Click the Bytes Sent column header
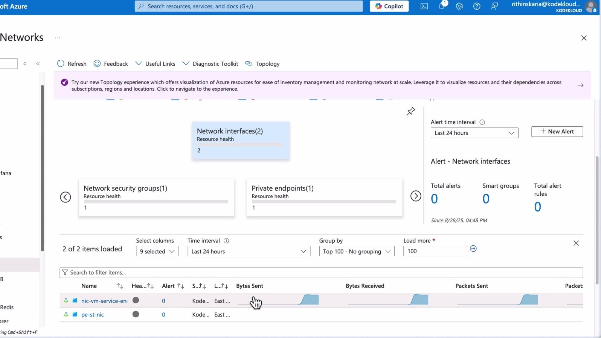The image size is (601, 338). tap(249, 286)
